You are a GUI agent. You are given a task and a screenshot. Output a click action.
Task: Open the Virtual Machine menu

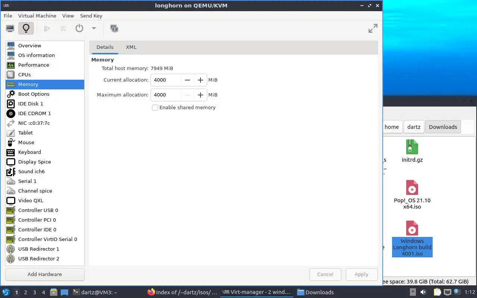[37, 16]
